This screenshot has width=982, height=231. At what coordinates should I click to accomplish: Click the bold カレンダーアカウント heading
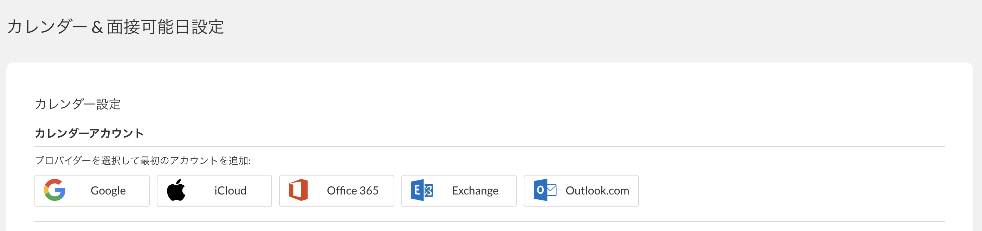(x=89, y=133)
